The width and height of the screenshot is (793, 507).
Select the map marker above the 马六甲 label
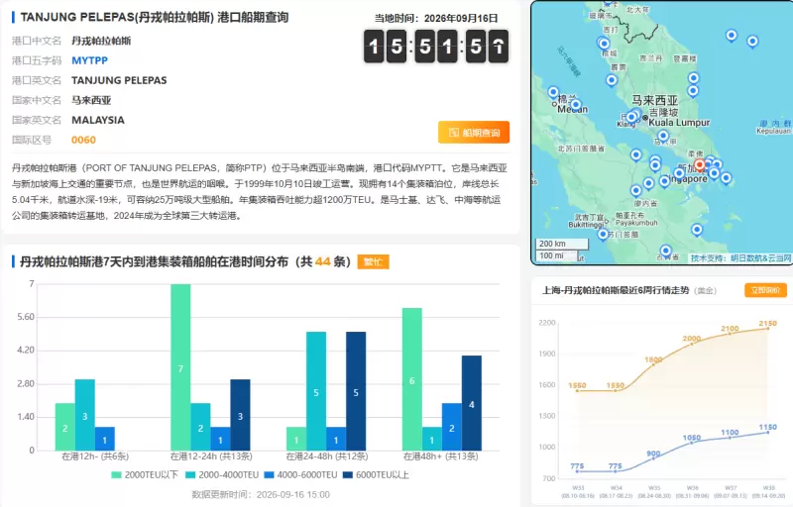point(663,136)
